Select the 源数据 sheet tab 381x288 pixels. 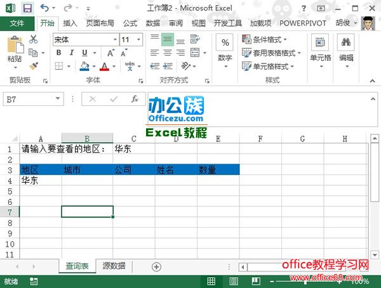click(x=114, y=266)
